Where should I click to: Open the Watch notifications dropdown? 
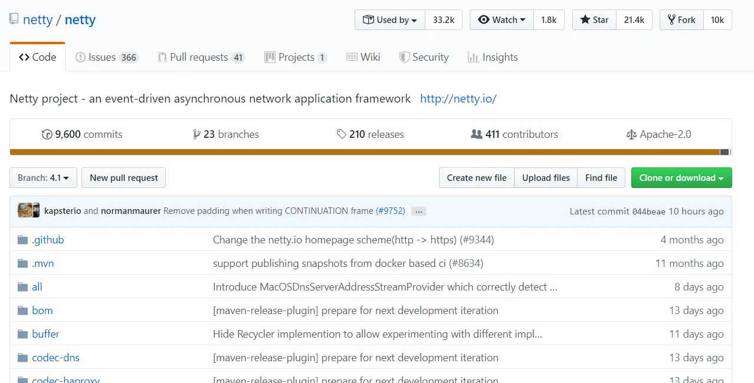point(502,19)
